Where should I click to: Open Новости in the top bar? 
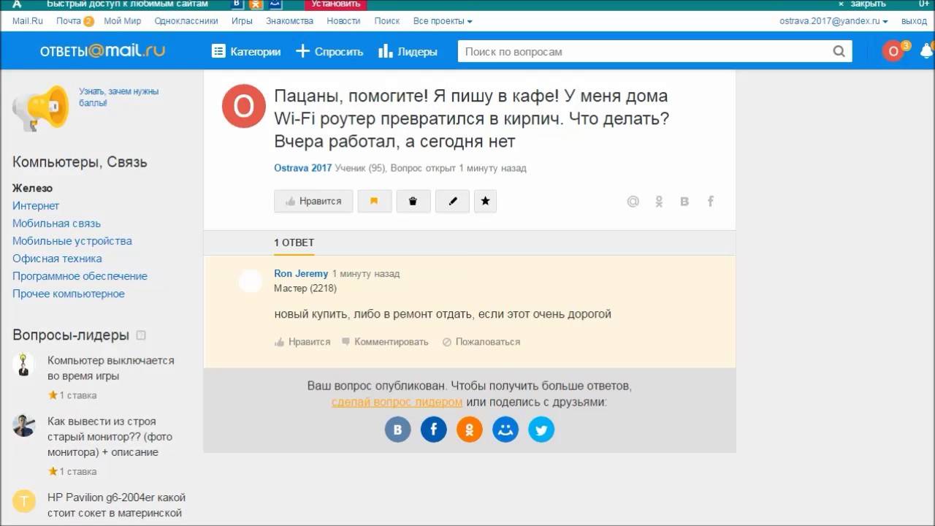pyautogui.click(x=343, y=21)
